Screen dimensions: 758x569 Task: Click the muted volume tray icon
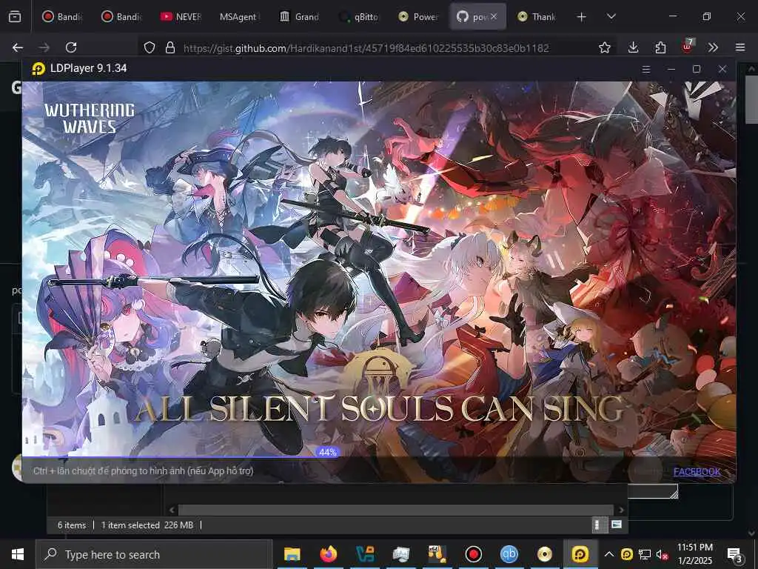click(662, 555)
